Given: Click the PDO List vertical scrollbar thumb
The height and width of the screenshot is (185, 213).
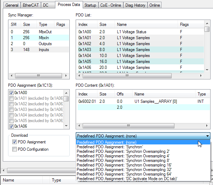Looking at the screenshot, I should (x=207, y=29).
